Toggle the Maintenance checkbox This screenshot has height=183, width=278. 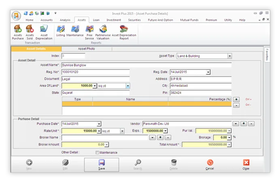97,153
